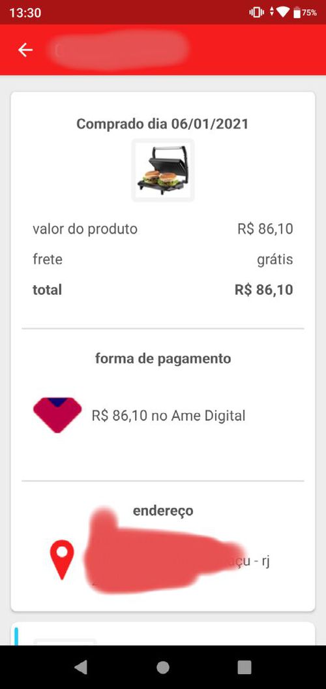Open the partially visible card at the bottom
This screenshot has width=326, height=689.
(163, 634)
